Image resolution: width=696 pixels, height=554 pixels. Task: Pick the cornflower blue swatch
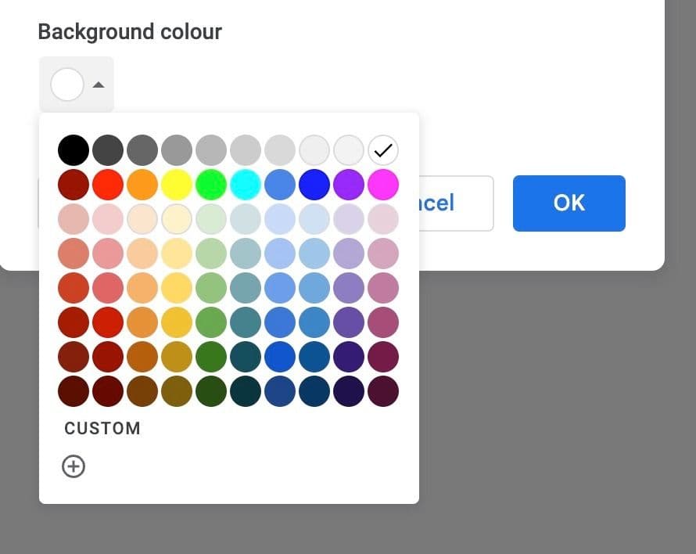tap(280, 185)
